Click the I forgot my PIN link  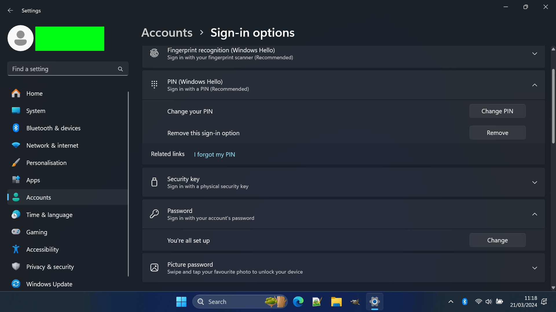click(214, 155)
